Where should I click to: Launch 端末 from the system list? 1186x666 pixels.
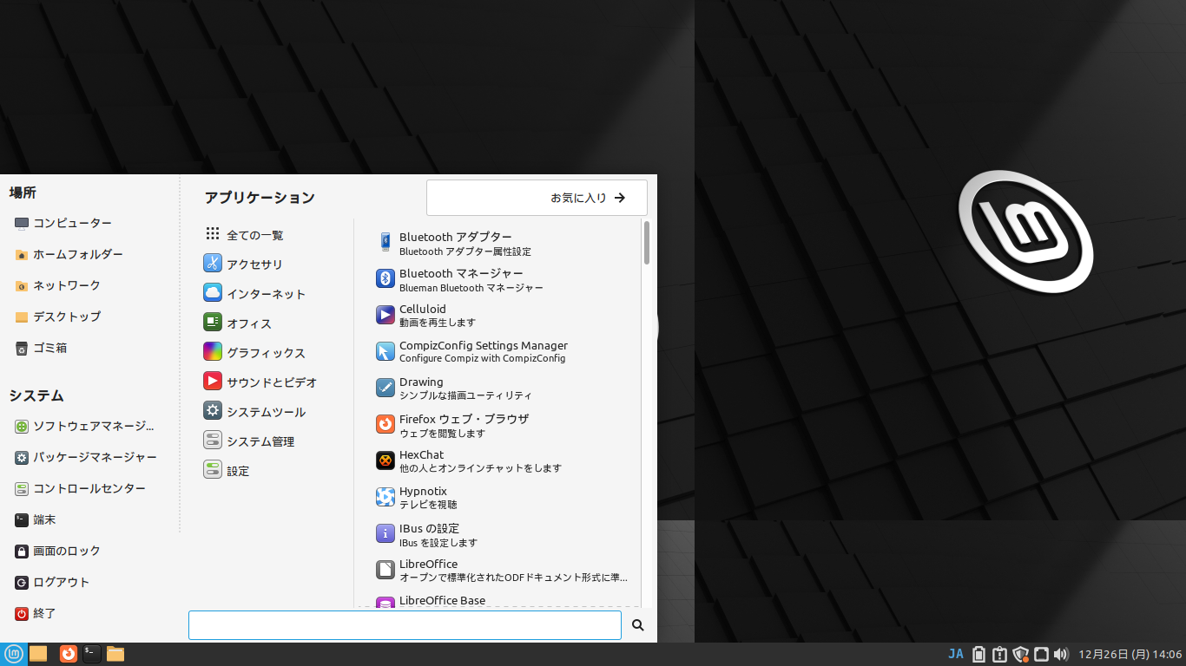click(x=36, y=519)
